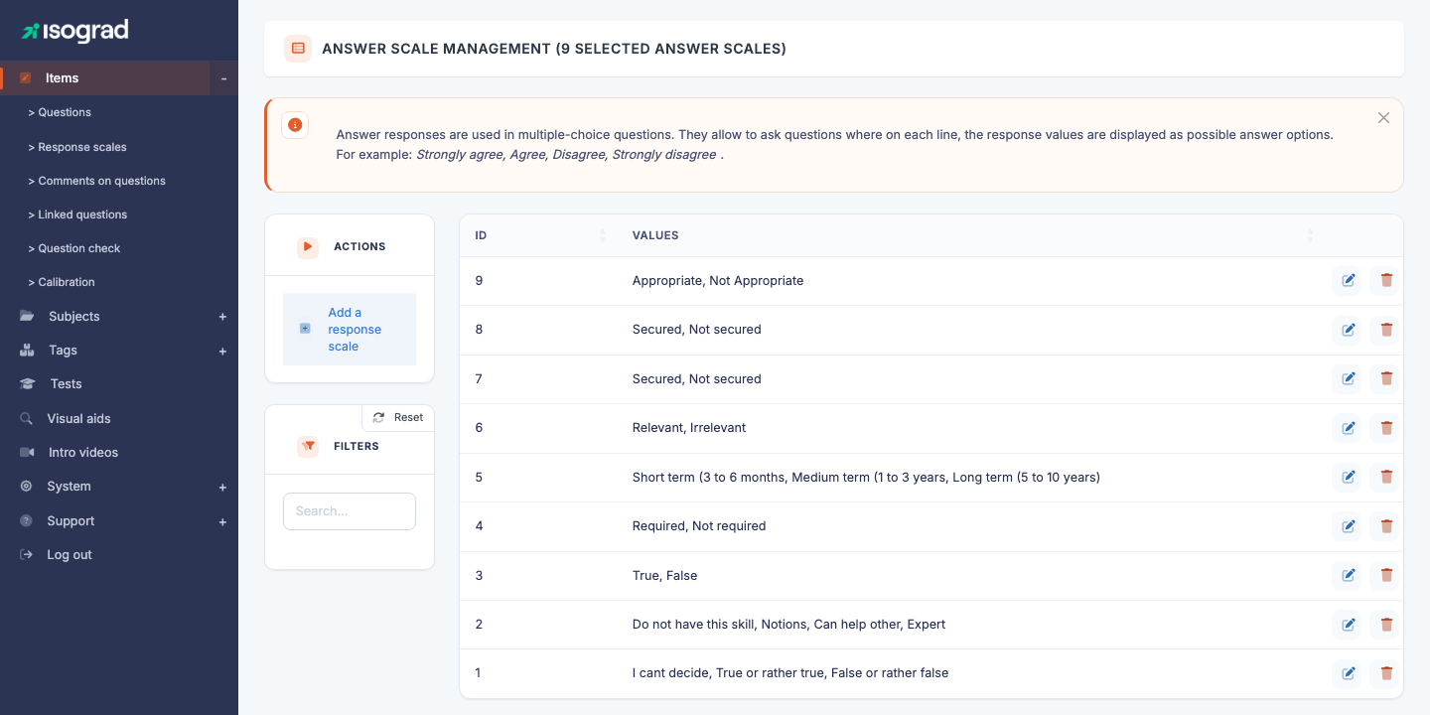Collapse the Items menu with minus
Image resolution: width=1430 pixels, height=715 pixels.
click(x=223, y=78)
